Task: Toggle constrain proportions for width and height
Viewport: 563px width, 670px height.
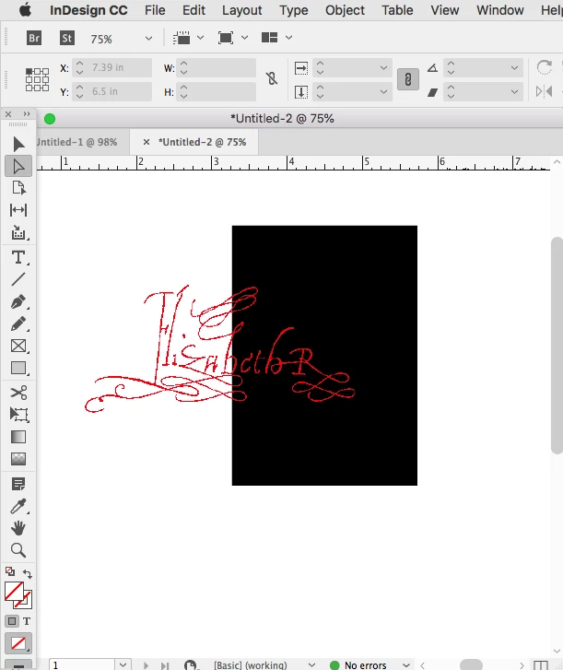Action: pyautogui.click(x=272, y=78)
